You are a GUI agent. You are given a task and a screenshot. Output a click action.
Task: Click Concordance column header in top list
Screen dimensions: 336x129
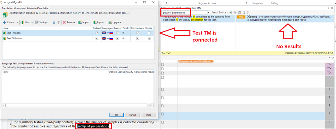[137, 28]
